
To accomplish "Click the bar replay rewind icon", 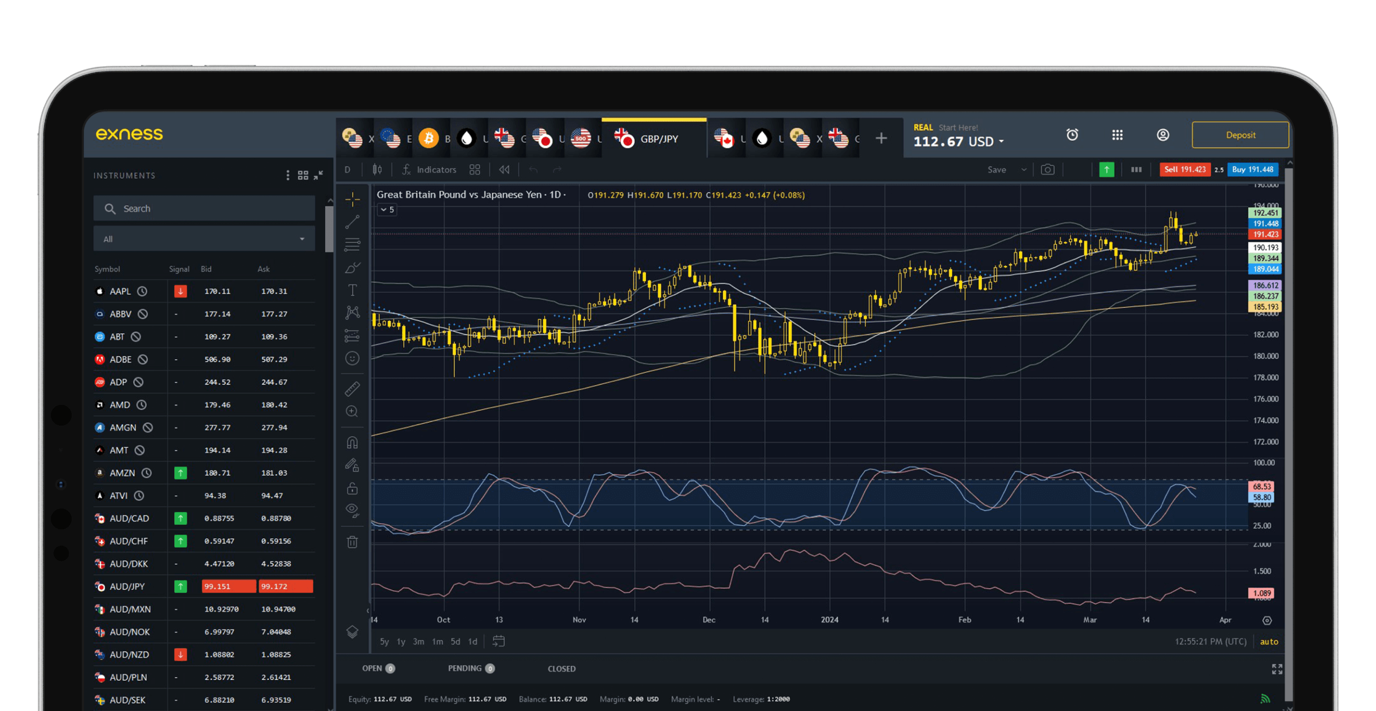I will coord(504,170).
